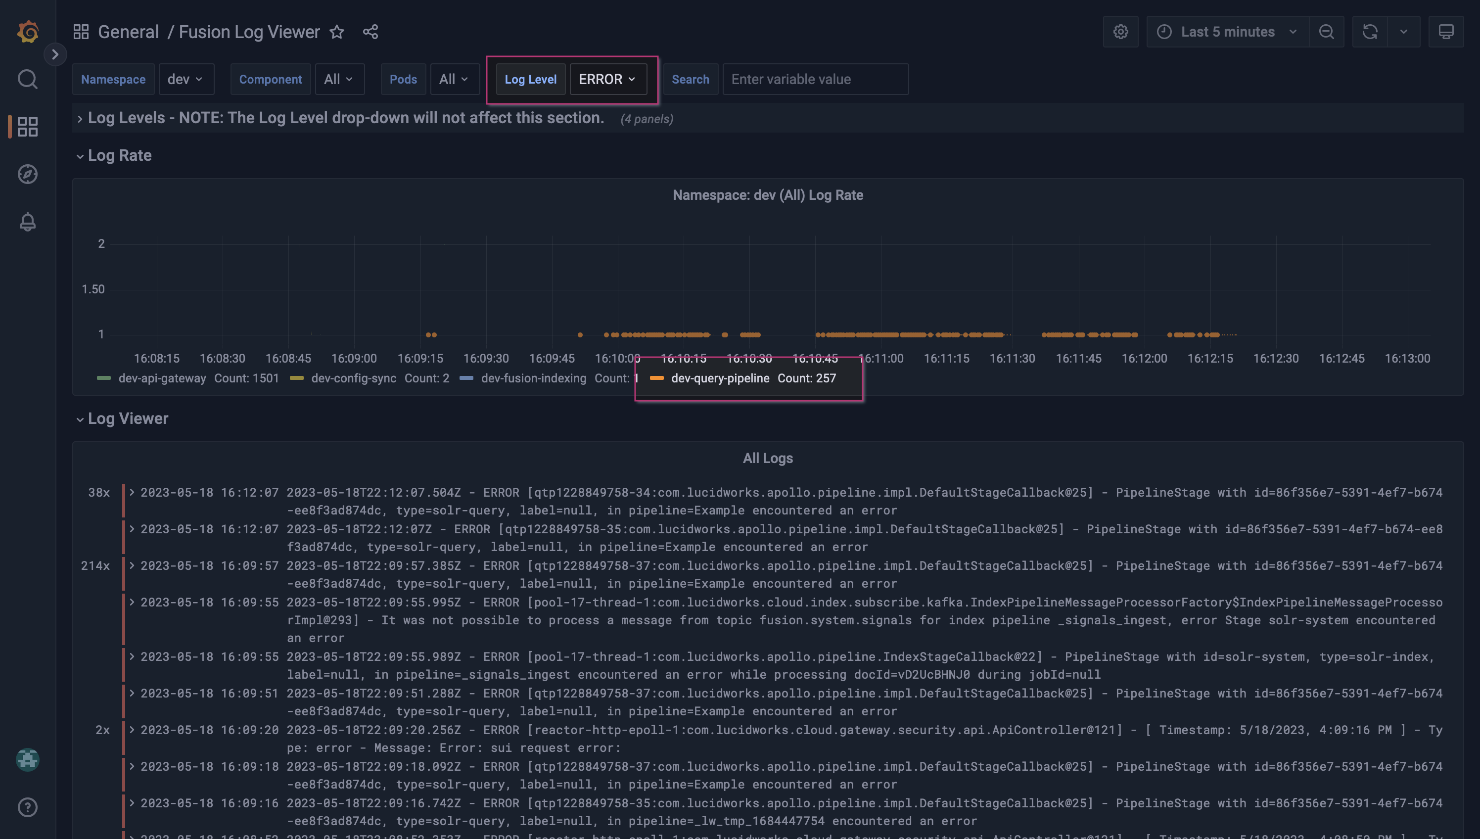Enable kiosk mode with the monitor icon

[1446, 31]
